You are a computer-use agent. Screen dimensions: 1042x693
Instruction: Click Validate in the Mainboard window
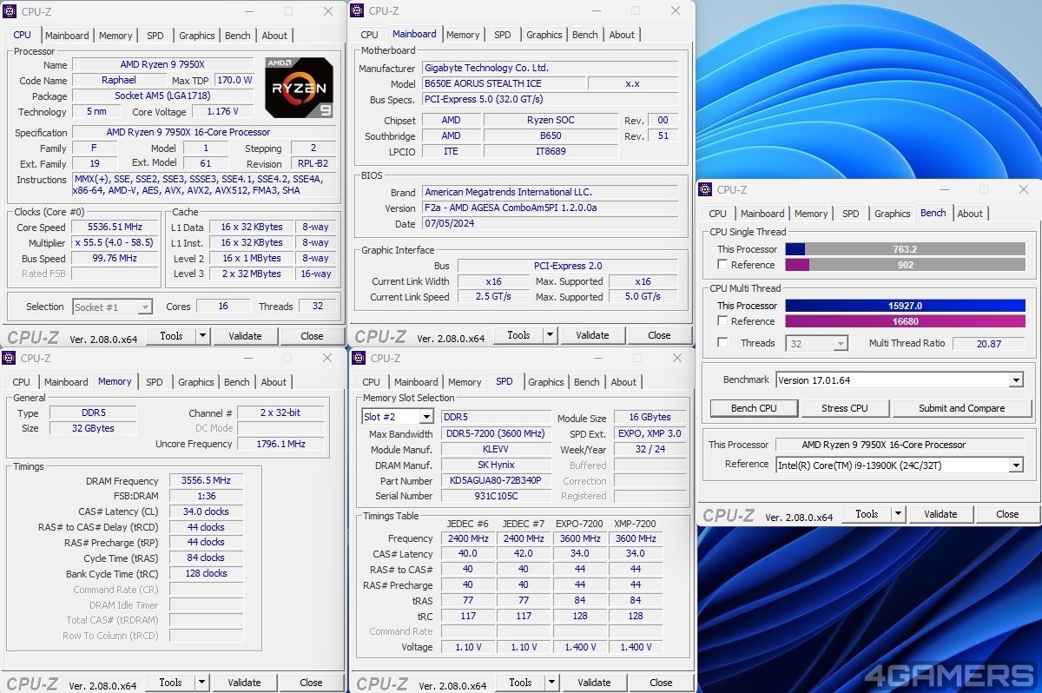[592, 335]
